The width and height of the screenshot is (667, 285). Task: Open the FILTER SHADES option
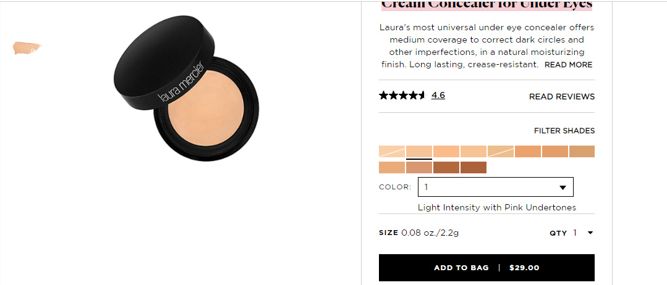pos(564,131)
